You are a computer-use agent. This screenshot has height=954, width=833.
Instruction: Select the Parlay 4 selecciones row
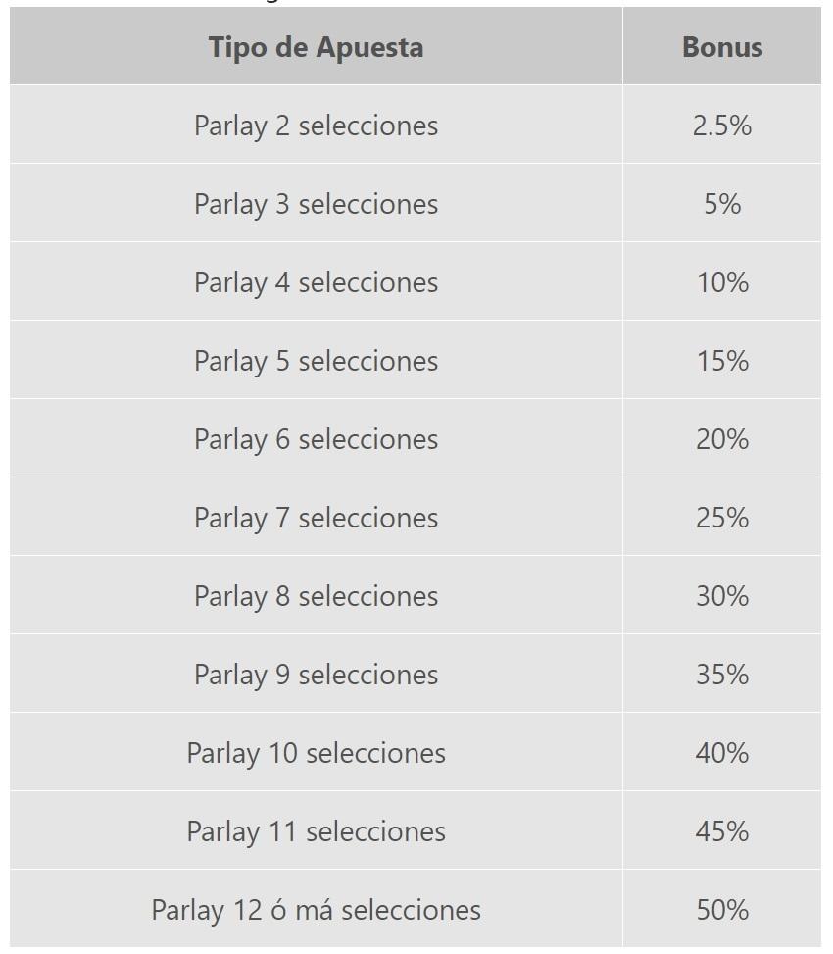(416, 281)
